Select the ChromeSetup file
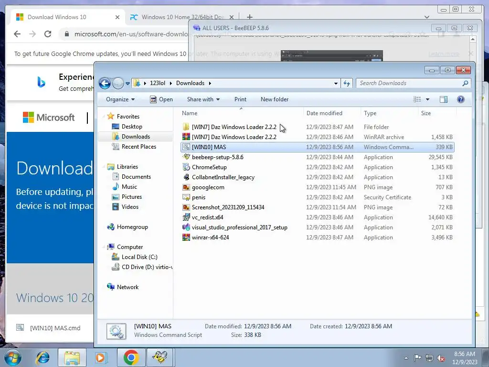489x367 pixels. coord(318,167)
